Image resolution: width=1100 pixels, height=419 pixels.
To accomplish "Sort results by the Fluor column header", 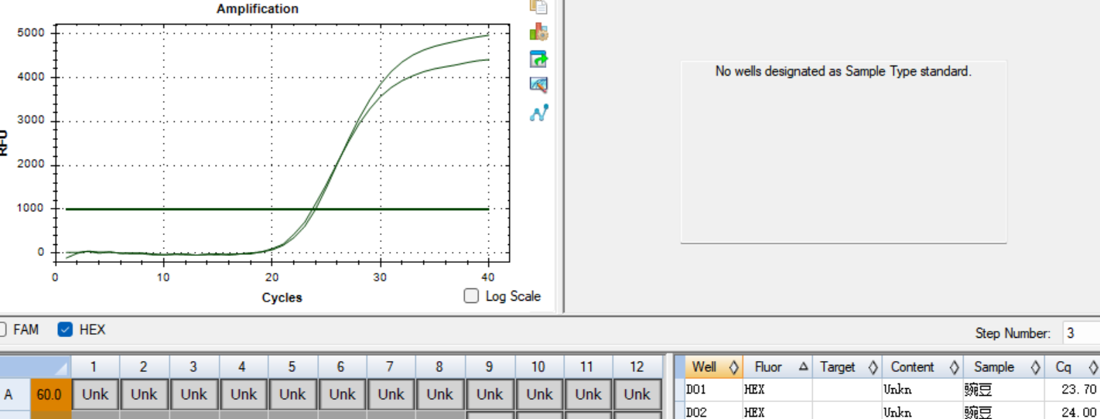I will click(x=778, y=367).
